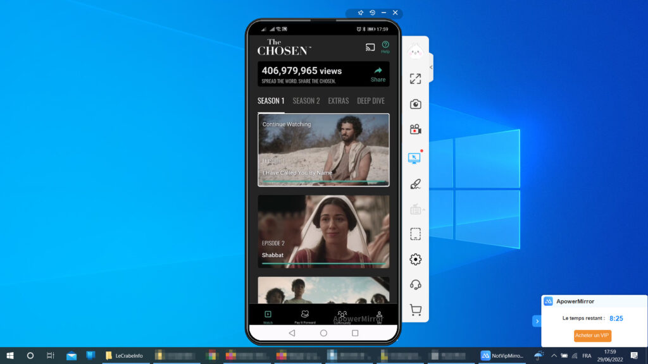Open the Windows Start menu
Viewport: 648px width, 364px height.
click(x=10, y=355)
